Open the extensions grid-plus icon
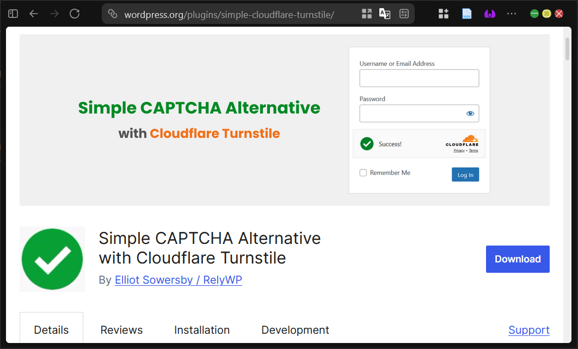The image size is (578, 349). pyautogui.click(x=444, y=14)
